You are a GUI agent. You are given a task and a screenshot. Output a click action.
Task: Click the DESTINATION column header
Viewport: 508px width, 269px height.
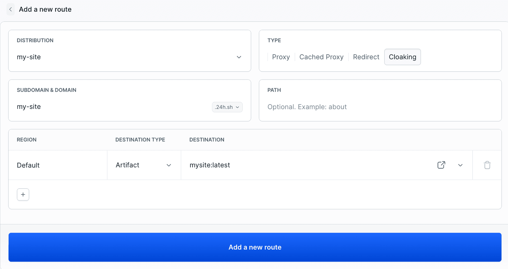point(207,140)
